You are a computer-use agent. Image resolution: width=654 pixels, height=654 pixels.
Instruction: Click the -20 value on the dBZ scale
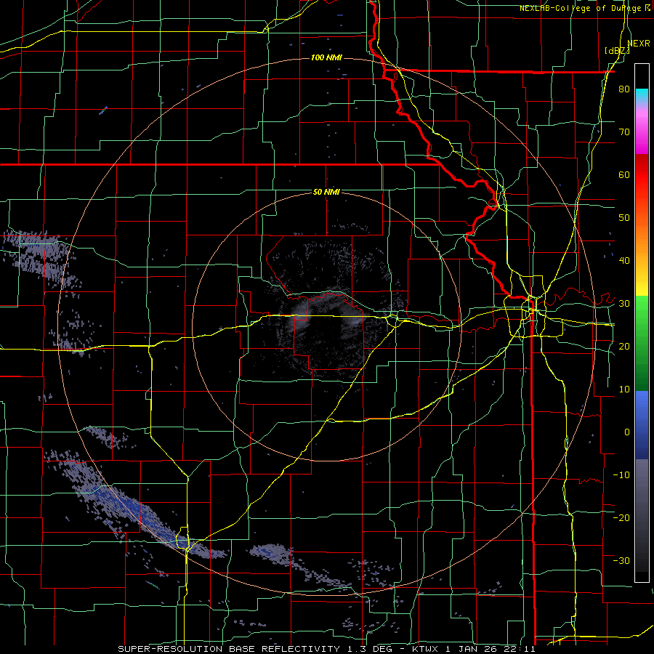(621, 517)
